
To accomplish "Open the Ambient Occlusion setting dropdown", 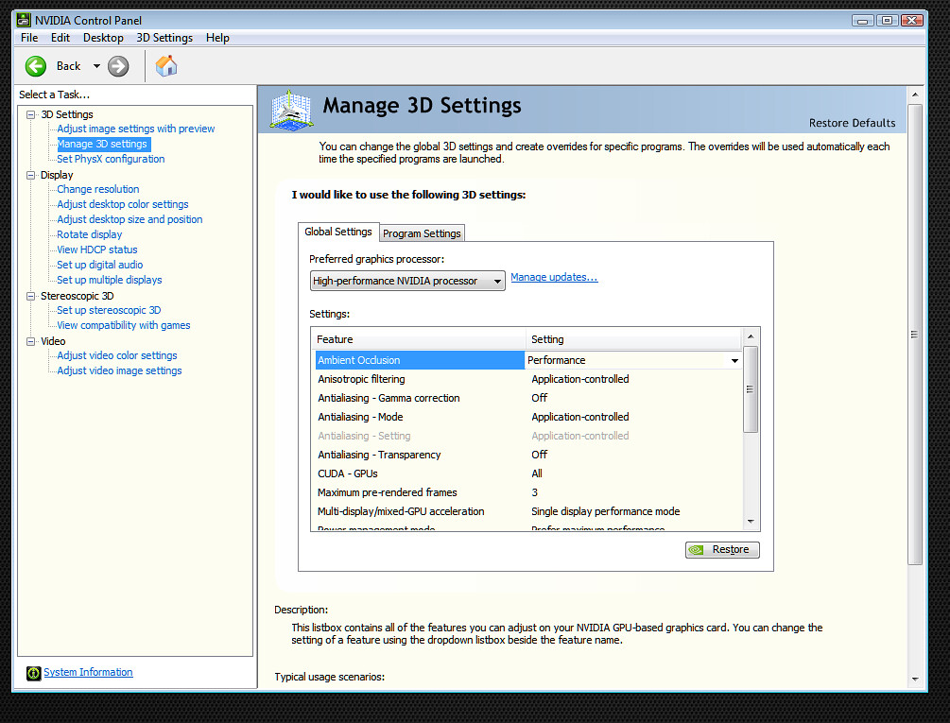I will 734,360.
